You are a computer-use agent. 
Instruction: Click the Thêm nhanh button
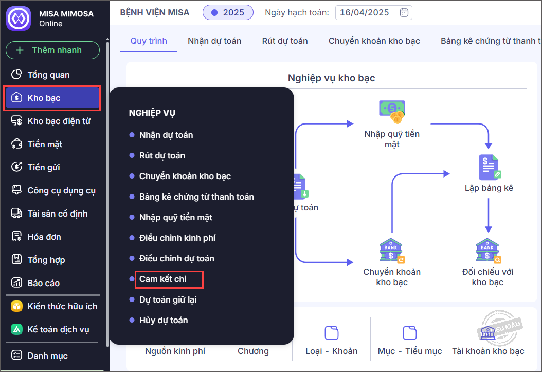click(52, 50)
